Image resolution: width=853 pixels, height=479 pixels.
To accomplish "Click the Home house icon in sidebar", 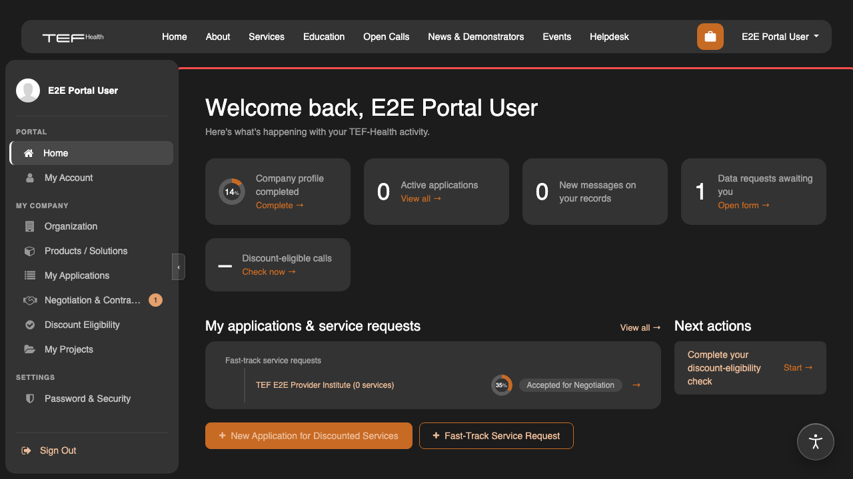I will pyautogui.click(x=29, y=153).
